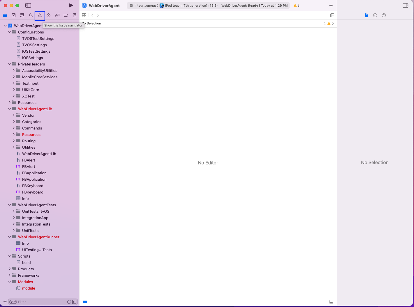Viewport: 414px width, 307px height.
Task: Show the History inspector
Action: (375, 15)
